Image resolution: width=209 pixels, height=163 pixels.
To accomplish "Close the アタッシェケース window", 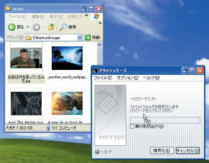I will point(200,71).
